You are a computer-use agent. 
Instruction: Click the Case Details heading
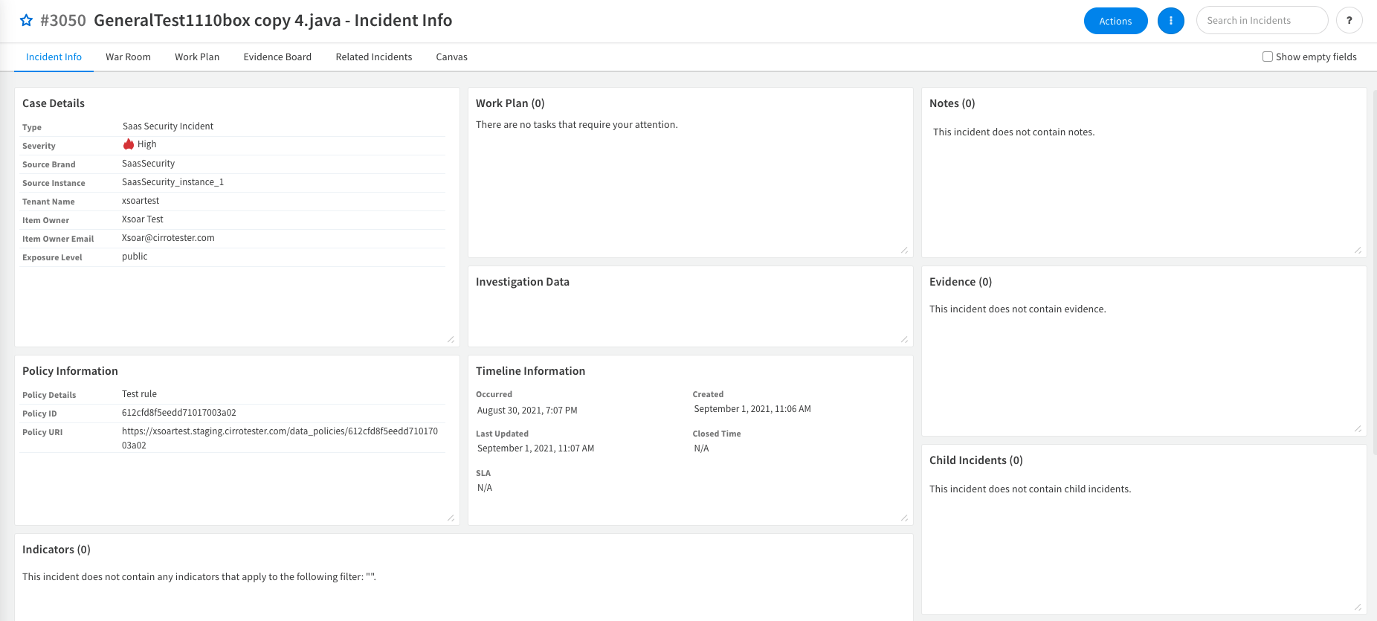54,103
